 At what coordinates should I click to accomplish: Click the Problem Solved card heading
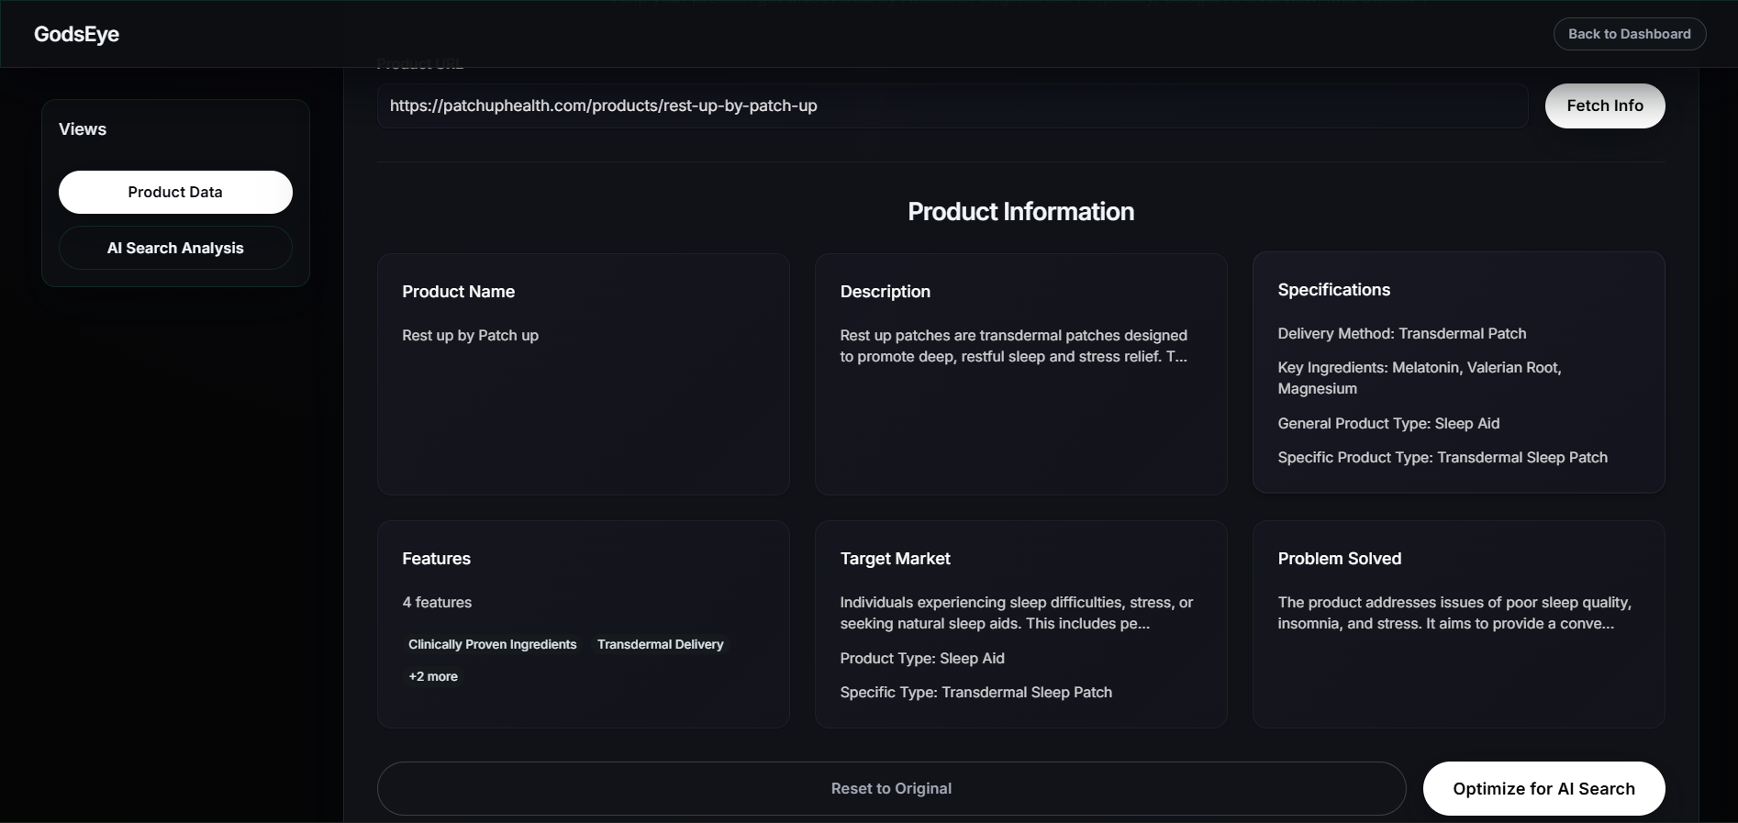(x=1339, y=559)
